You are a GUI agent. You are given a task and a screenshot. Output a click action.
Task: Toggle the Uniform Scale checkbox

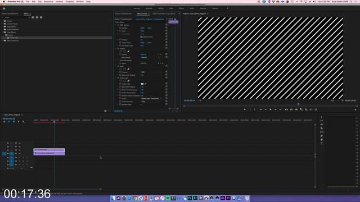[141, 36]
